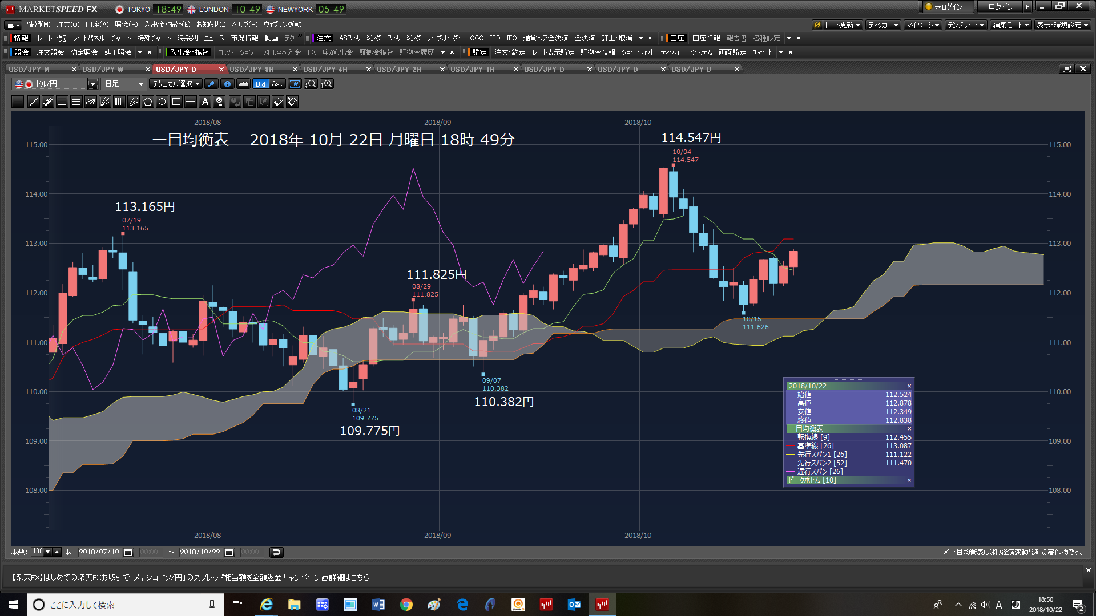The width and height of the screenshot is (1096, 616).
Task: Select the rectangle shape drawing tool
Action: [x=176, y=102]
